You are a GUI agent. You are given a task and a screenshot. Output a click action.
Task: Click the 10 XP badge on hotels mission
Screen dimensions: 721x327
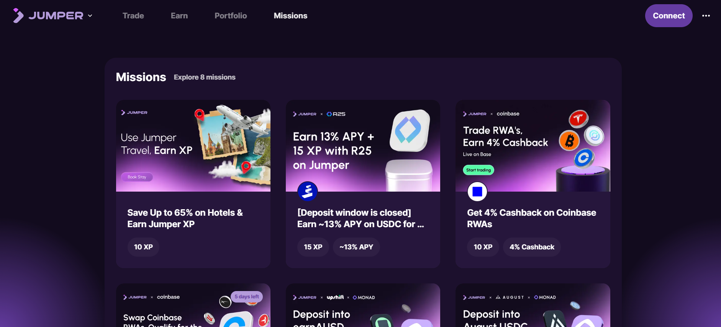click(x=143, y=247)
